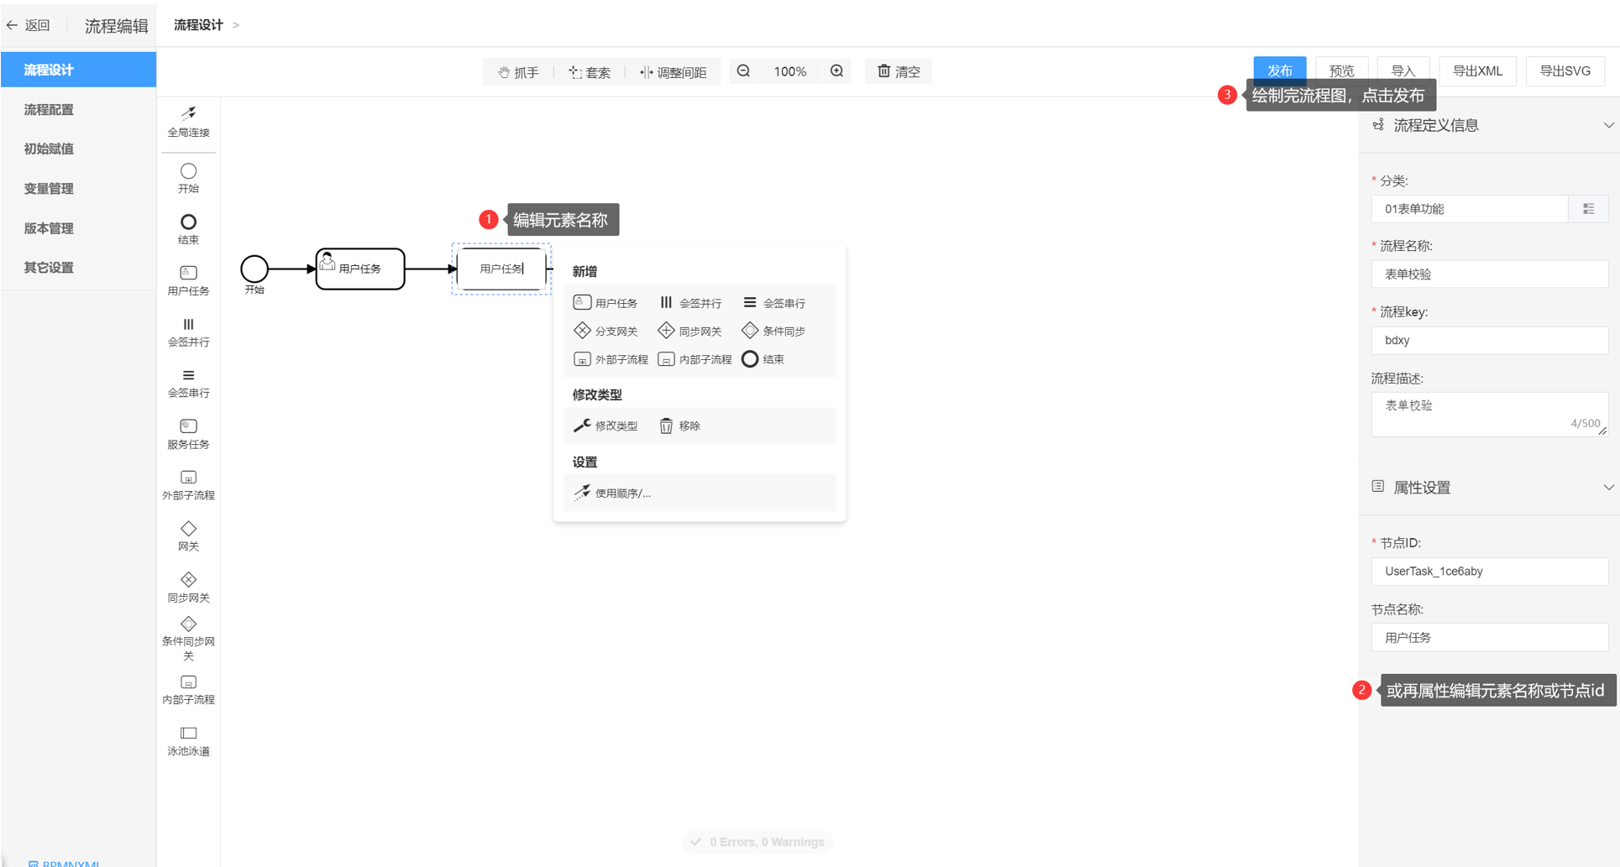Focus the 流程描述 text area

1489,415
